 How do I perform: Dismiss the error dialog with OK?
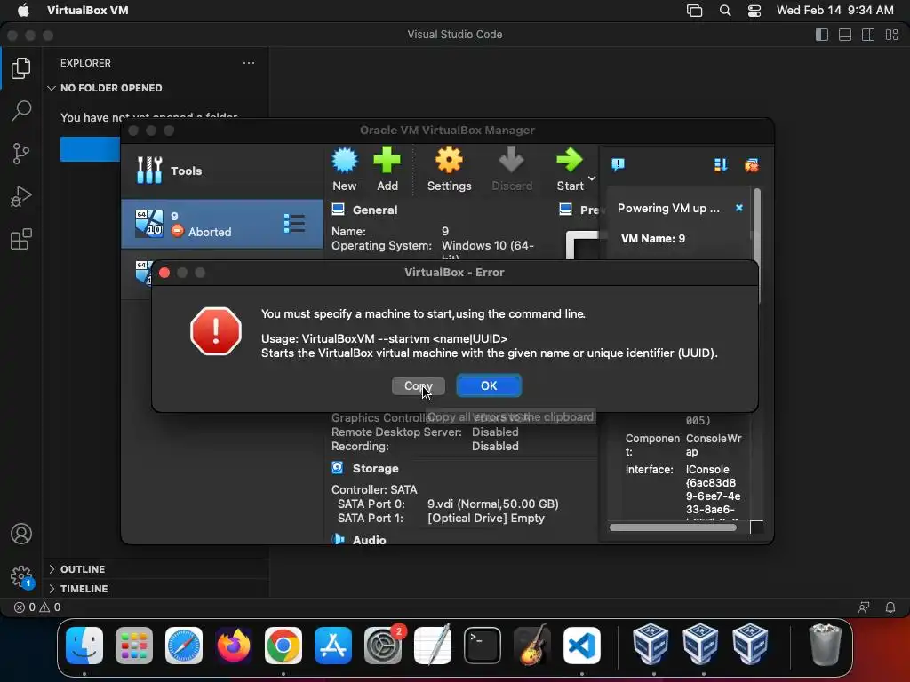click(x=489, y=385)
